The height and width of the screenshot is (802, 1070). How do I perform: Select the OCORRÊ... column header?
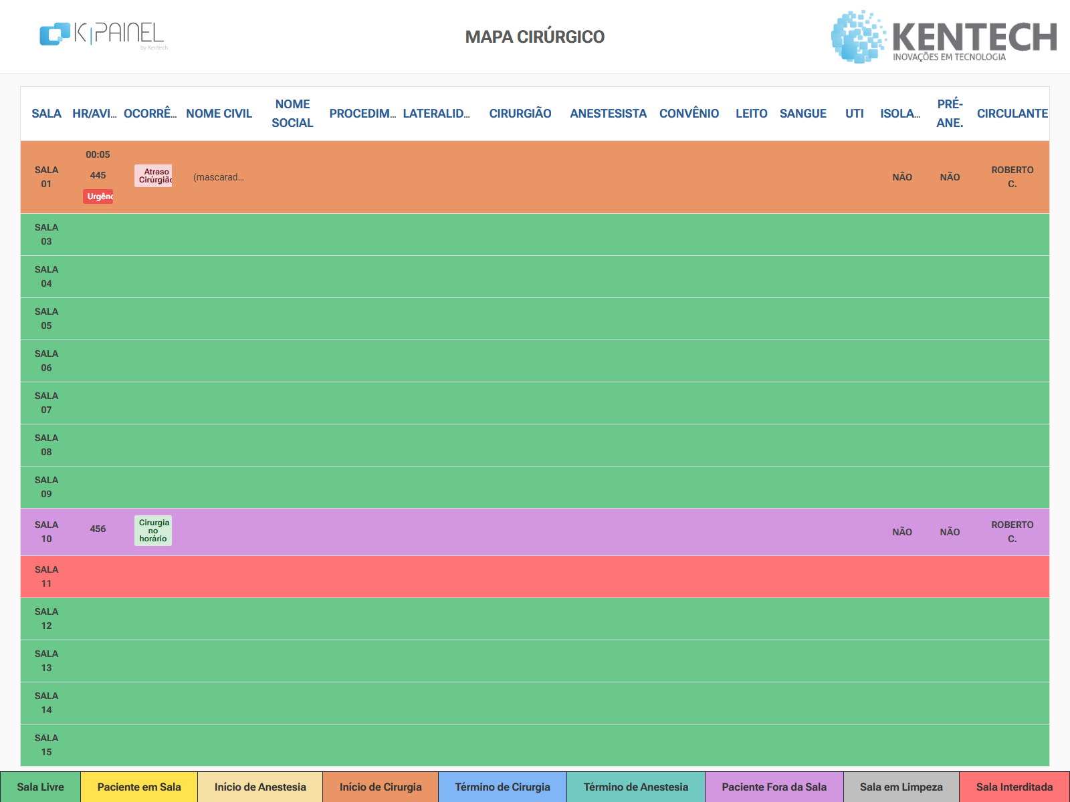(x=150, y=114)
